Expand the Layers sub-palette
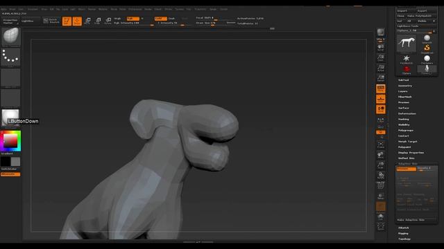 402,91
